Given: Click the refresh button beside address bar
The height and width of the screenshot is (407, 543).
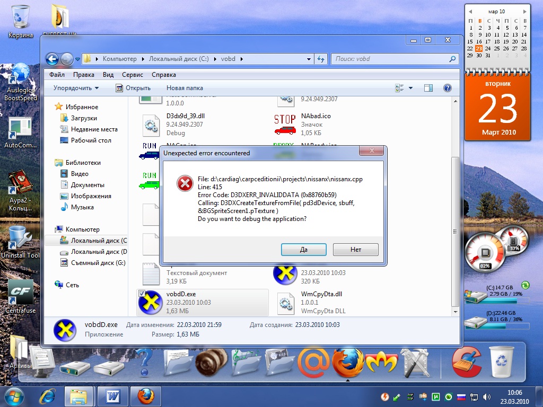Looking at the screenshot, I should click(x=321, y=59).
